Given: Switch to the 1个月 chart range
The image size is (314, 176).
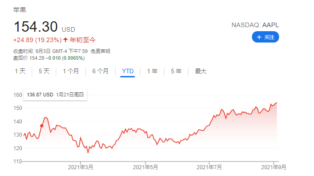Looking at the screenshot, I should click(71, 71).
